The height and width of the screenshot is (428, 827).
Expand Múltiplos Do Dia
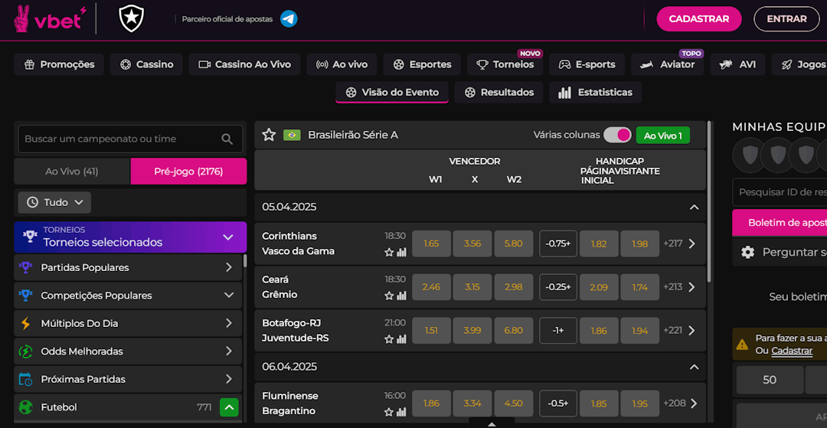point(229,324)
